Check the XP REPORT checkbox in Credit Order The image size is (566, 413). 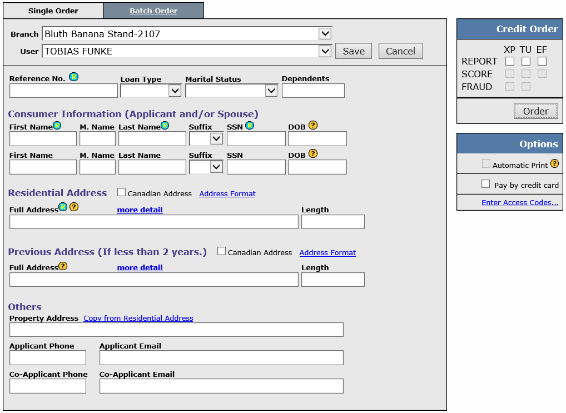(509, 61)
